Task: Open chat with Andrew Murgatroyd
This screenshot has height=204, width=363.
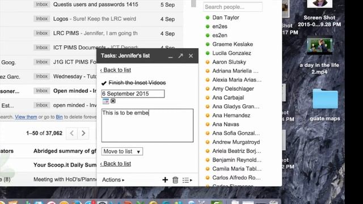Action: (x=236, y=142)
